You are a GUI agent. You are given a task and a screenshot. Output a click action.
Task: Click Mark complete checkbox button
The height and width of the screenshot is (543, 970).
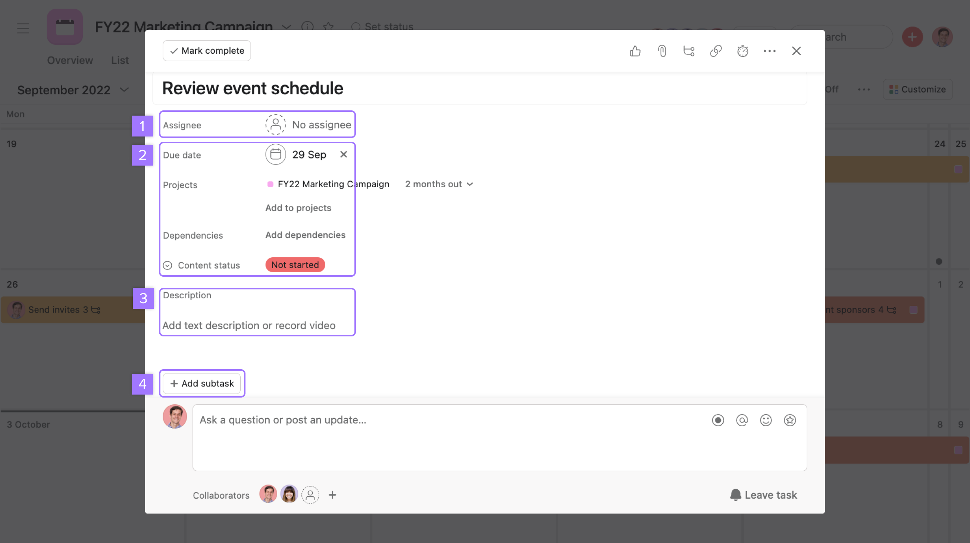coord(207,51)
